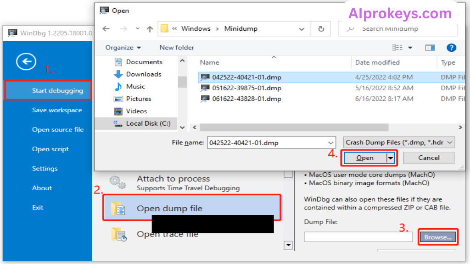
Task: Click the Pictures folder icon
Action: 118,99
